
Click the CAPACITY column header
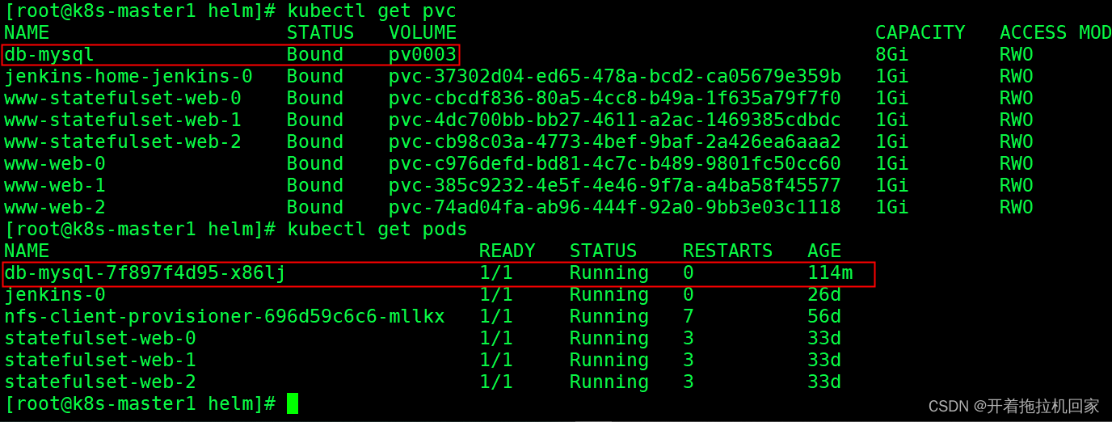click(x=920, y=32)
